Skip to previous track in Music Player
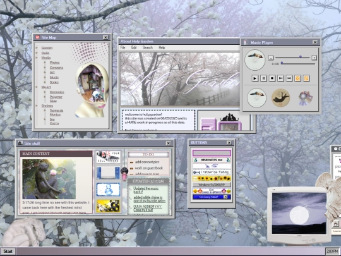This screenshot has height=256, width=341. click(x=280, y=78)
